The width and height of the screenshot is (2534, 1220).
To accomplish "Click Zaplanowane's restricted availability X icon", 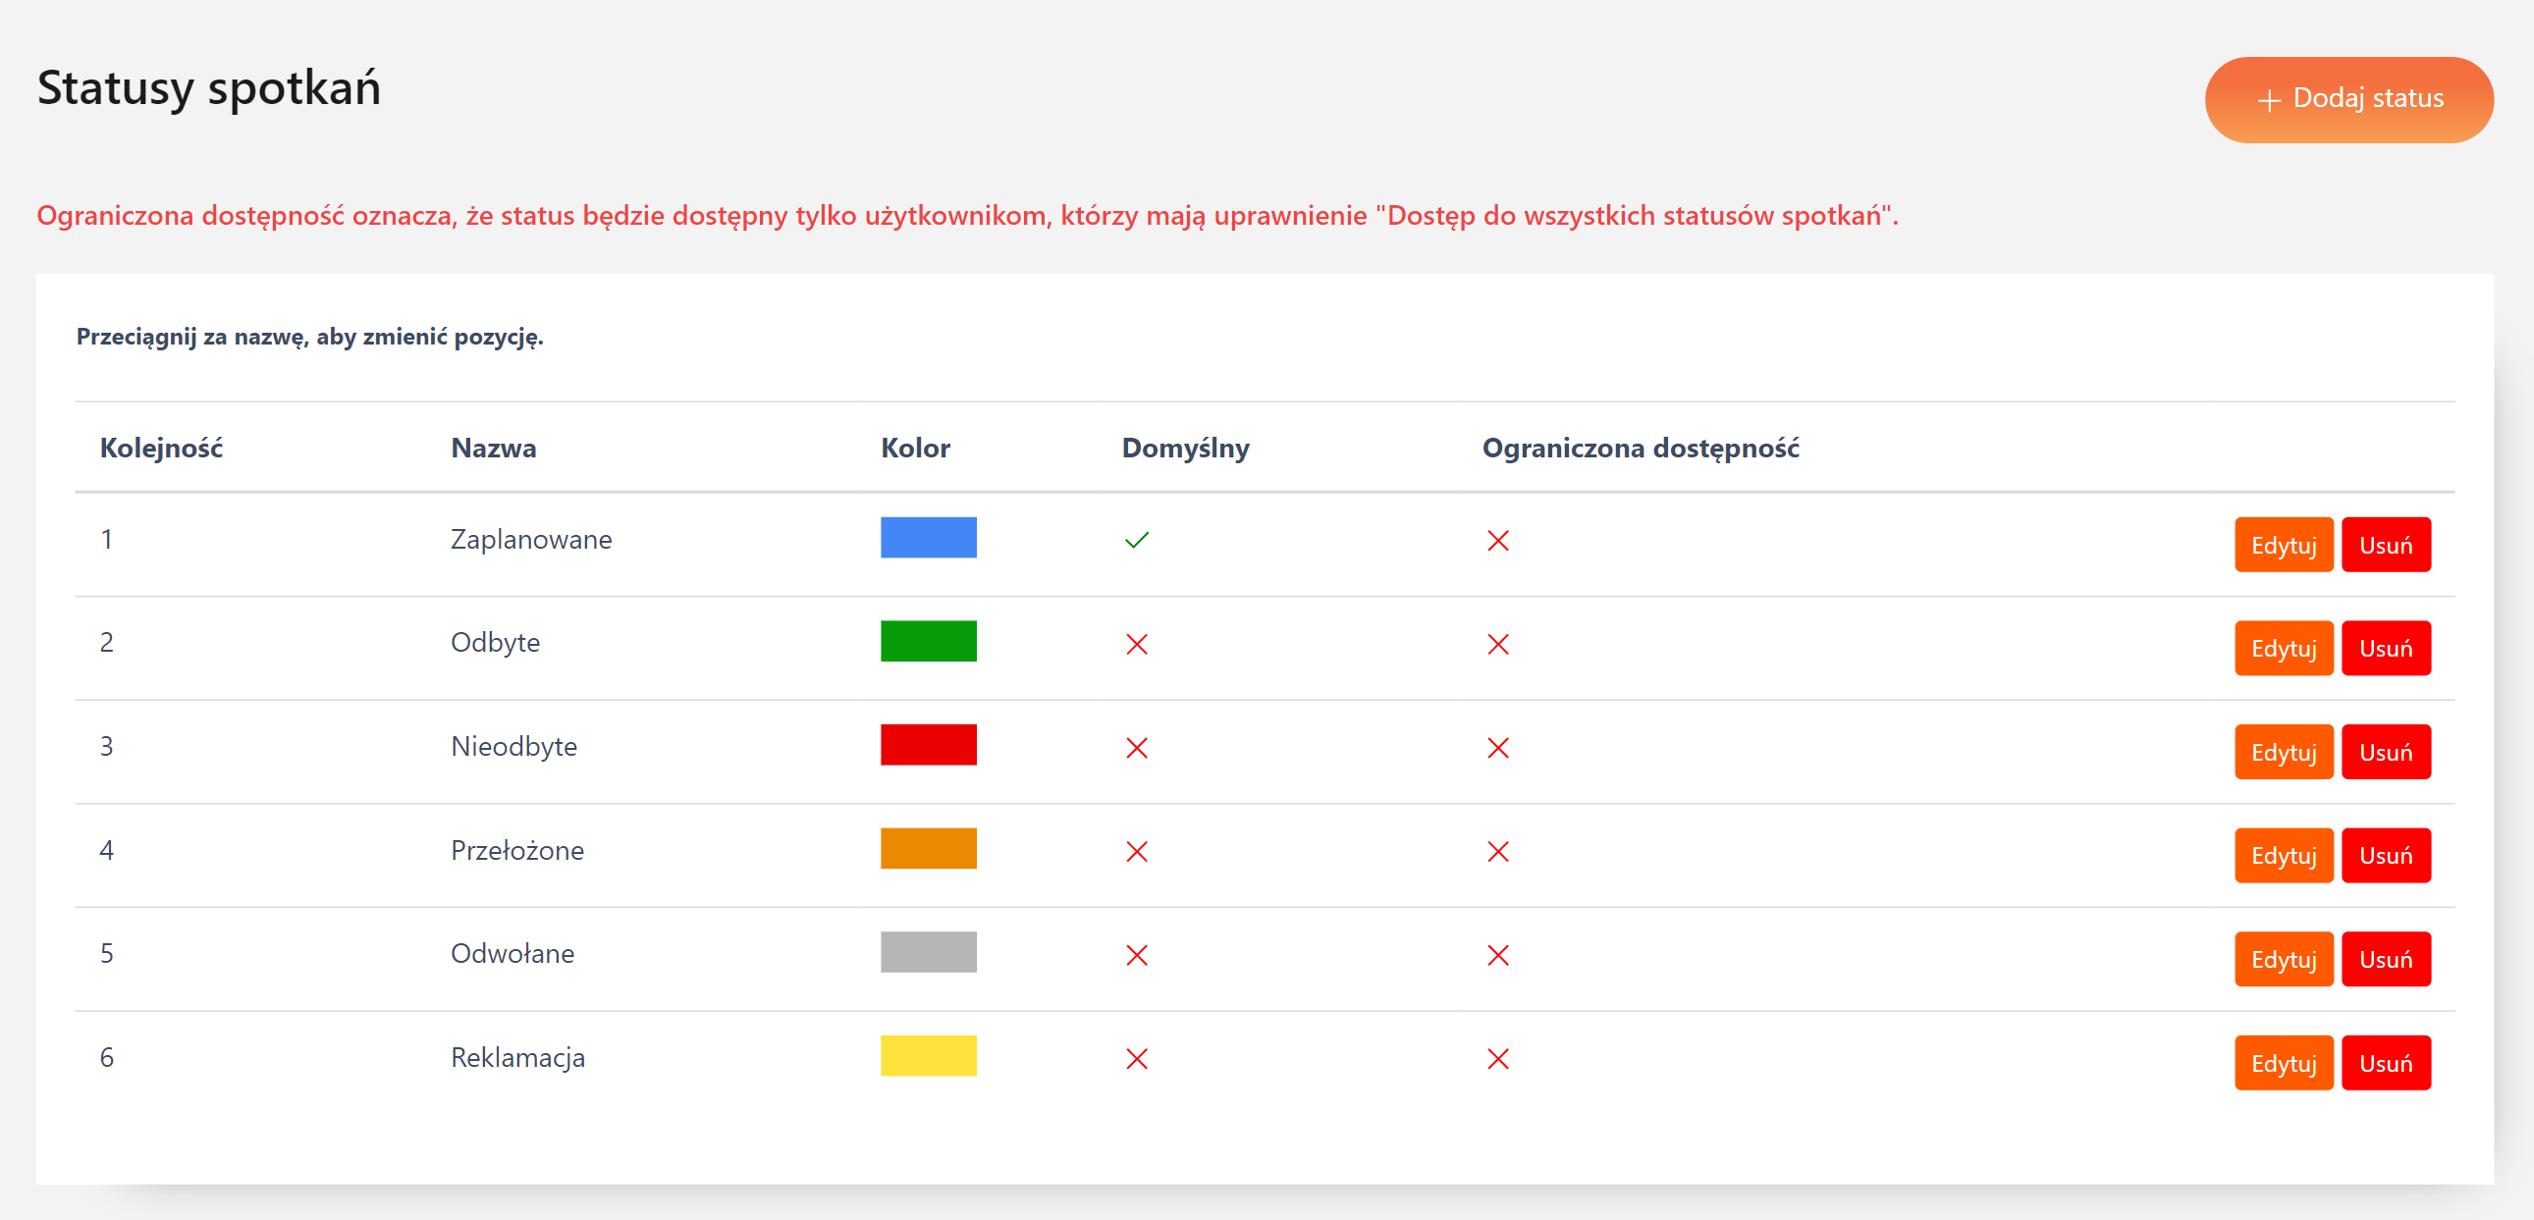I will [x=1497, y=541].
